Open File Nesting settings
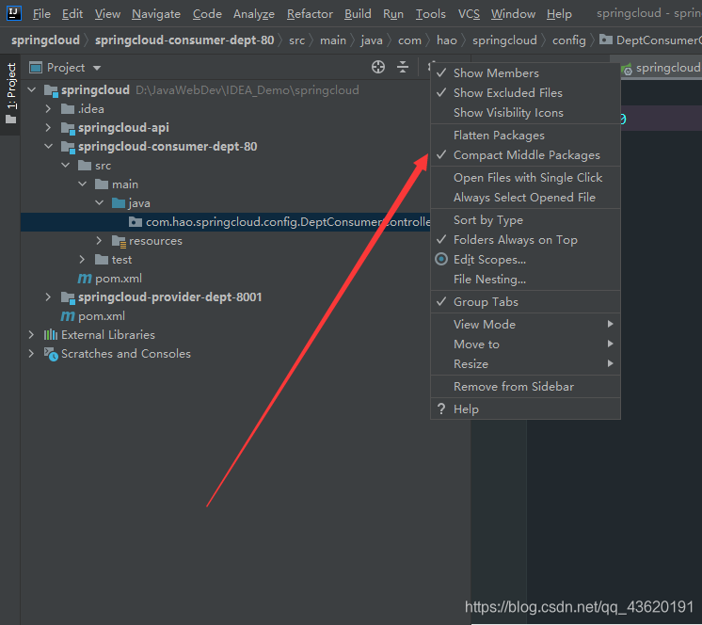702x625 pixels. coord(525,280)
